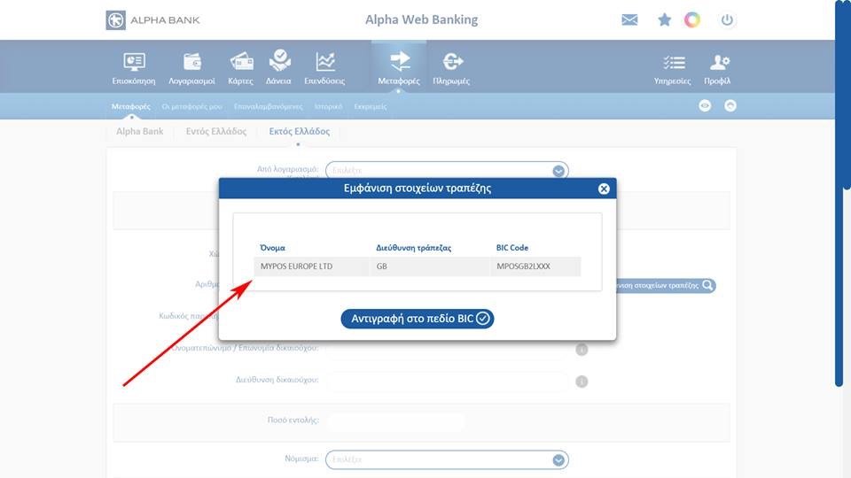The width and height of the screenshot is (851, 478).
Task: Select the MYPOS EUROPE LTD row name
Action: pyautogui.click(x=296, y=266)
